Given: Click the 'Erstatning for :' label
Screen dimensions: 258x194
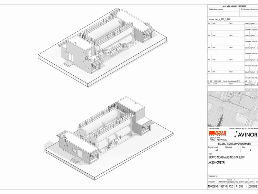Looking at the screenshot, I should coord(213,176).
